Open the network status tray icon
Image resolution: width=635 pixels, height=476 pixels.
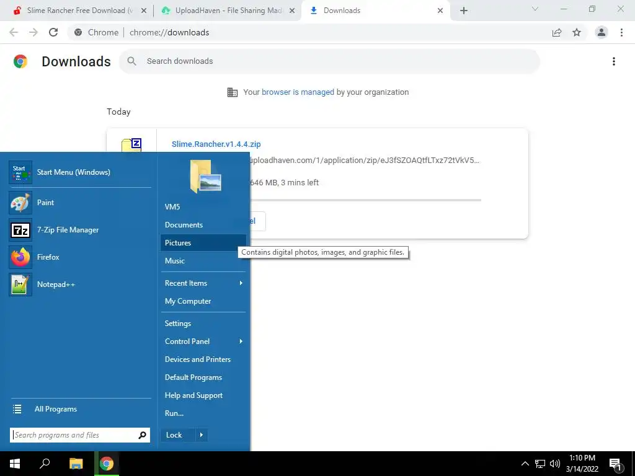[x=540, y=464]
